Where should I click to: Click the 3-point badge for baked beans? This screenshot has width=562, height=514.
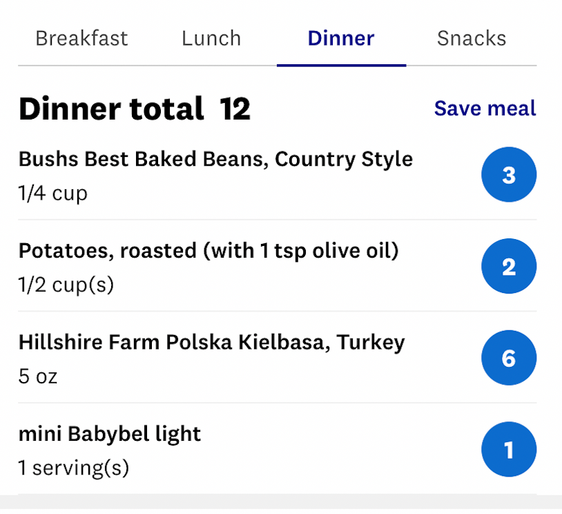pyautogui.click(x=509, y=175)
